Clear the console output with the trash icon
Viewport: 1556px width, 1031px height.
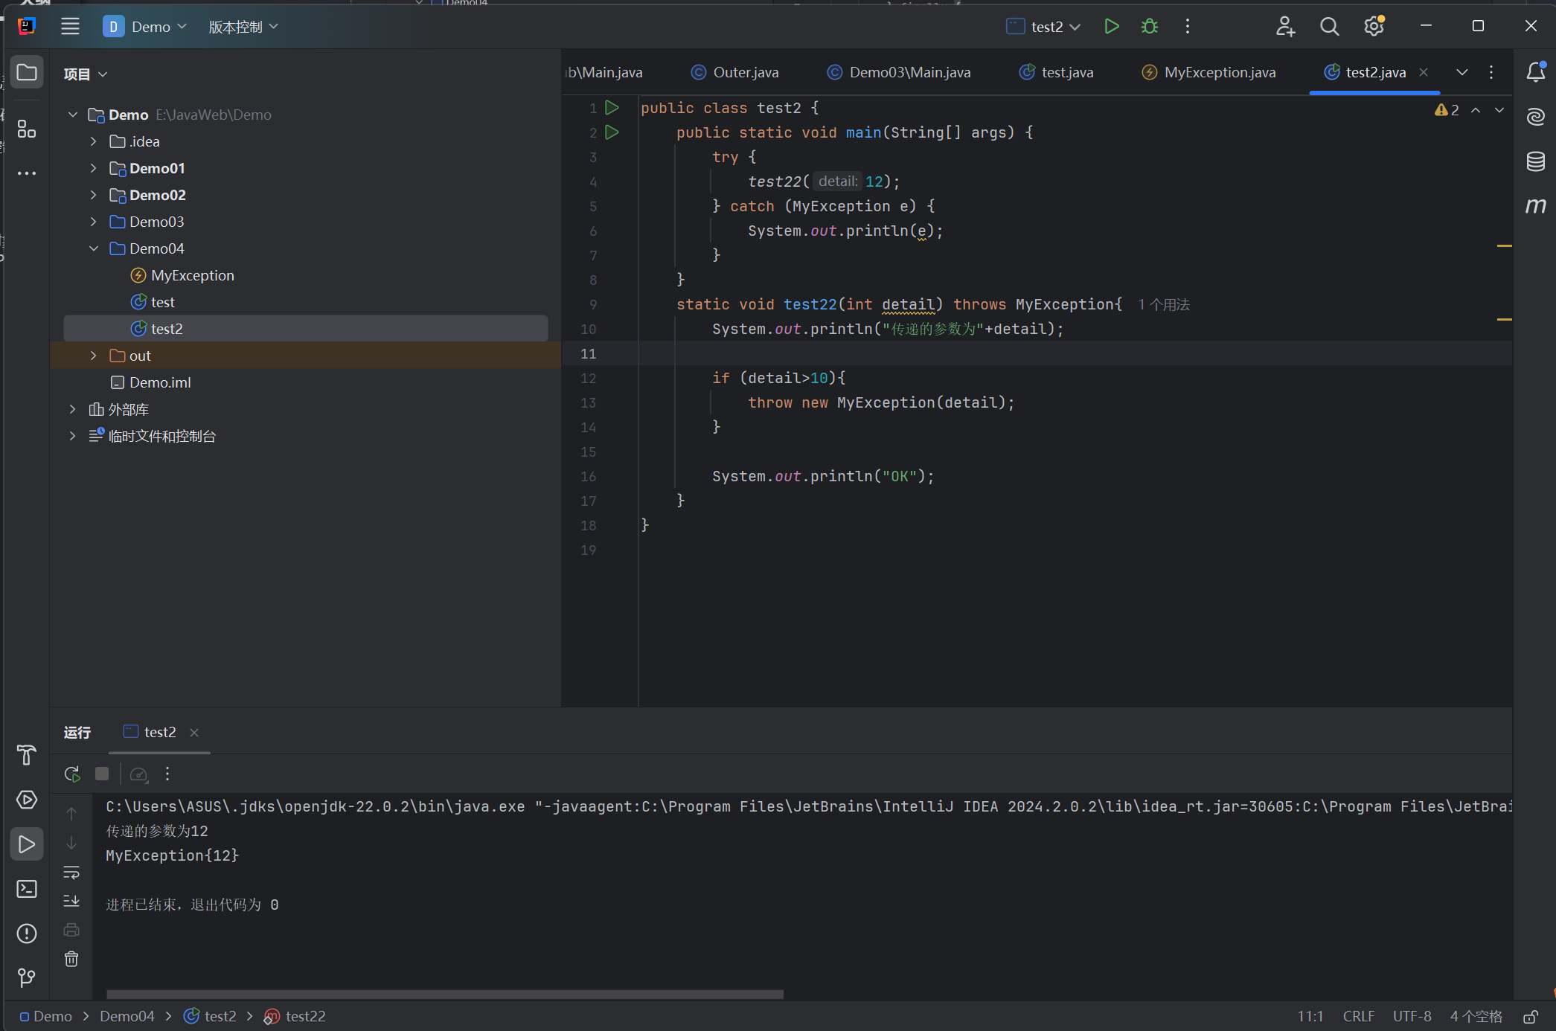(71, 960)
